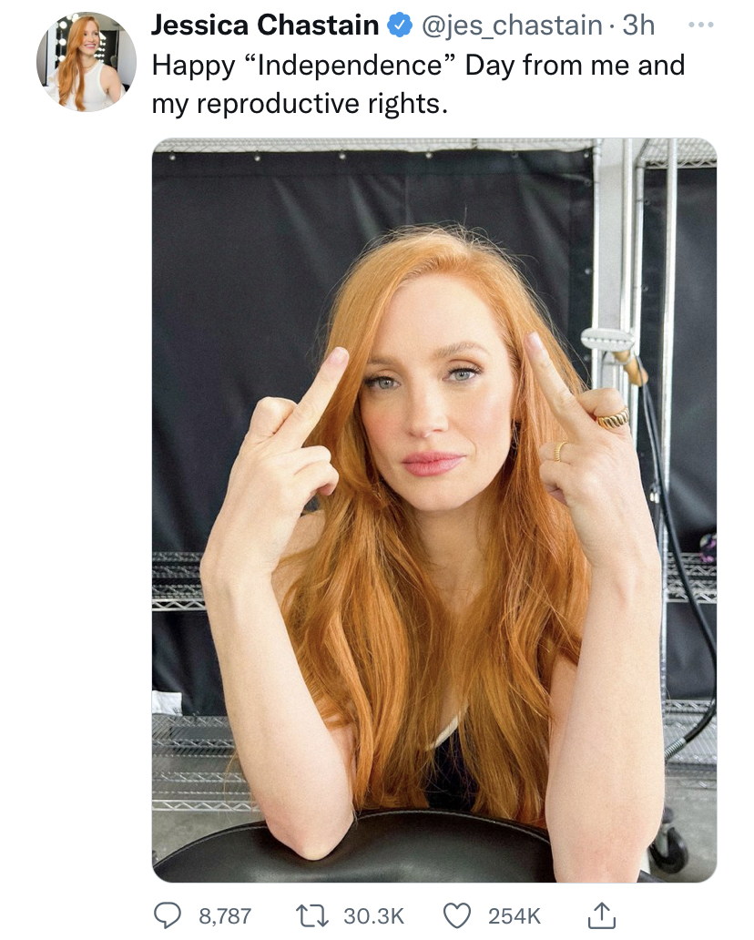View the 254K likes count
Image resolution: width=754 pixels, height=940 pixels.
pyautogui.click(x=515, y=916)
